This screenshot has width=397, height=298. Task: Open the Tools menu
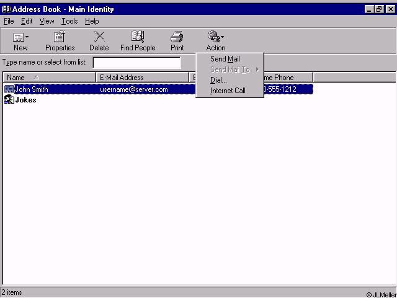[69, 21]
